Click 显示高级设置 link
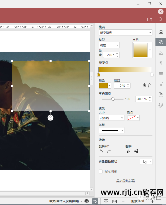 126,180
